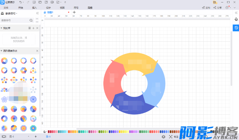
Task: Open the export icon's dropdown arrow
Action: click(x=61, y=2)
